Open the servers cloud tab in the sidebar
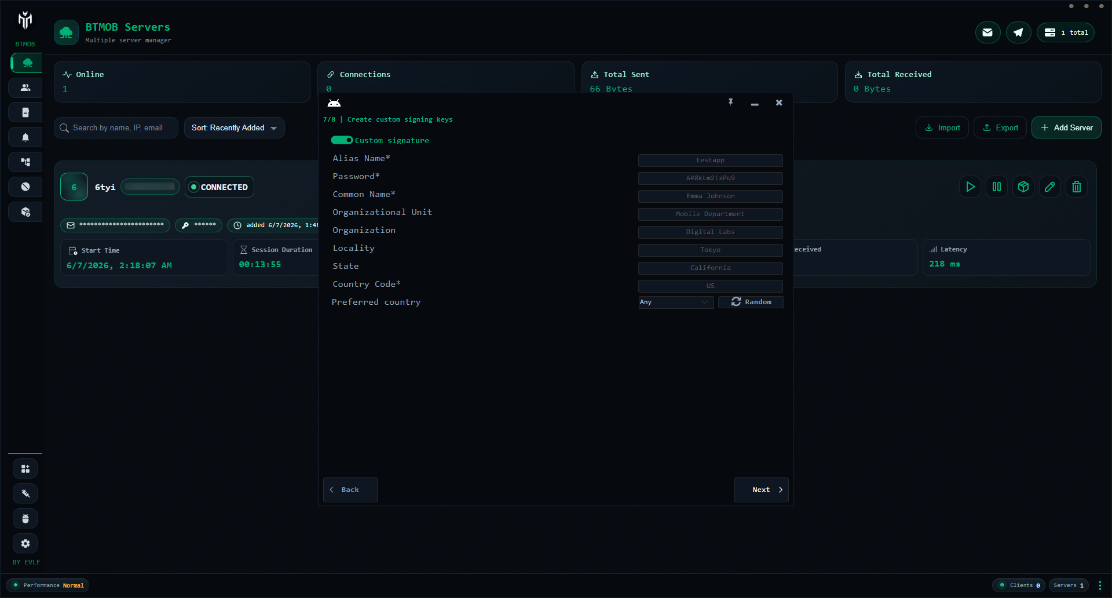The width and height of the screenshot is (1112, 598). click(27, 63)
